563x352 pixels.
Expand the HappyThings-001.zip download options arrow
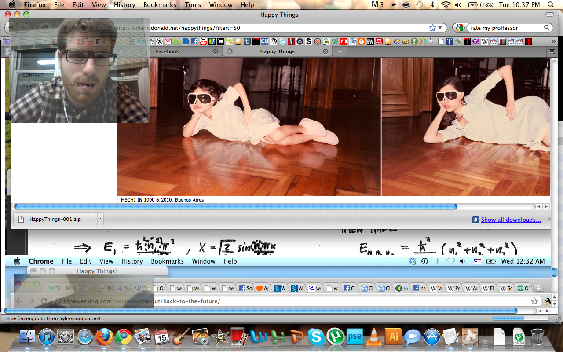(x=100, y=219)
